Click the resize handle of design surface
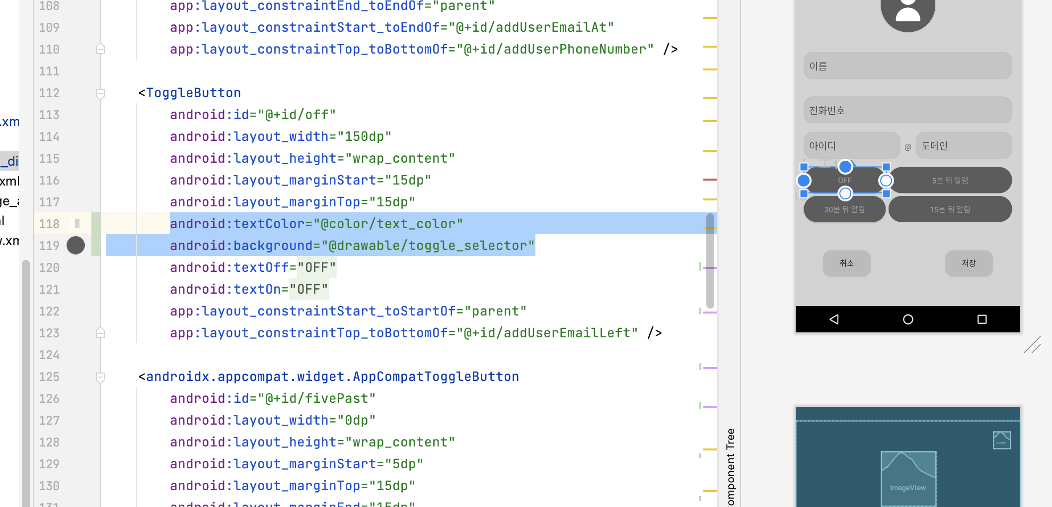1052x507 pixels. [x=1032, y=344]
